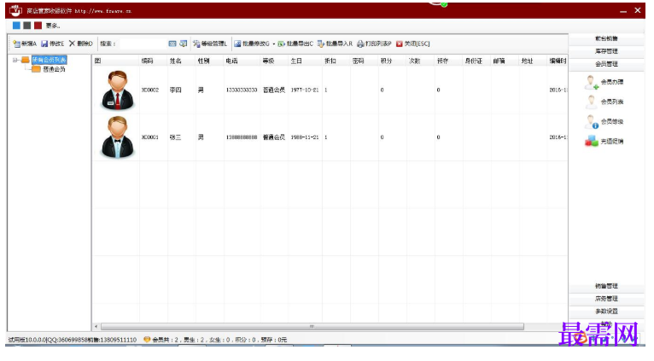Click 打印列表P print list
This screenshot has height=361, width=654.
[374, 44]
